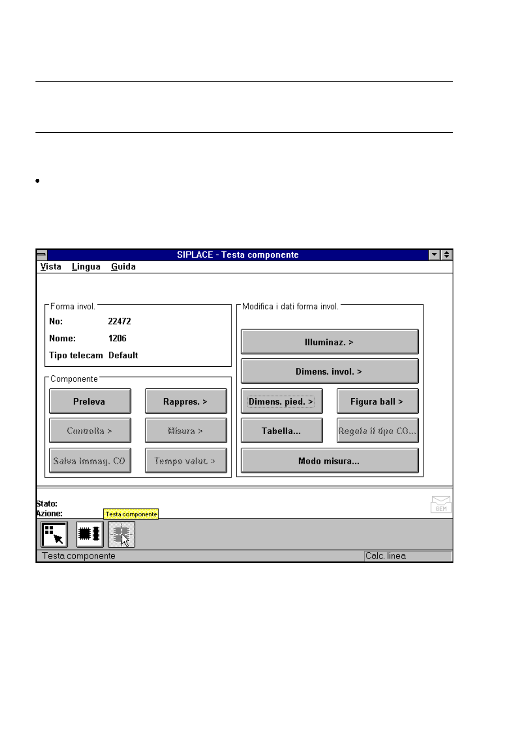
Task: Open the Lingua menu
Action: [x=86, y=267]
